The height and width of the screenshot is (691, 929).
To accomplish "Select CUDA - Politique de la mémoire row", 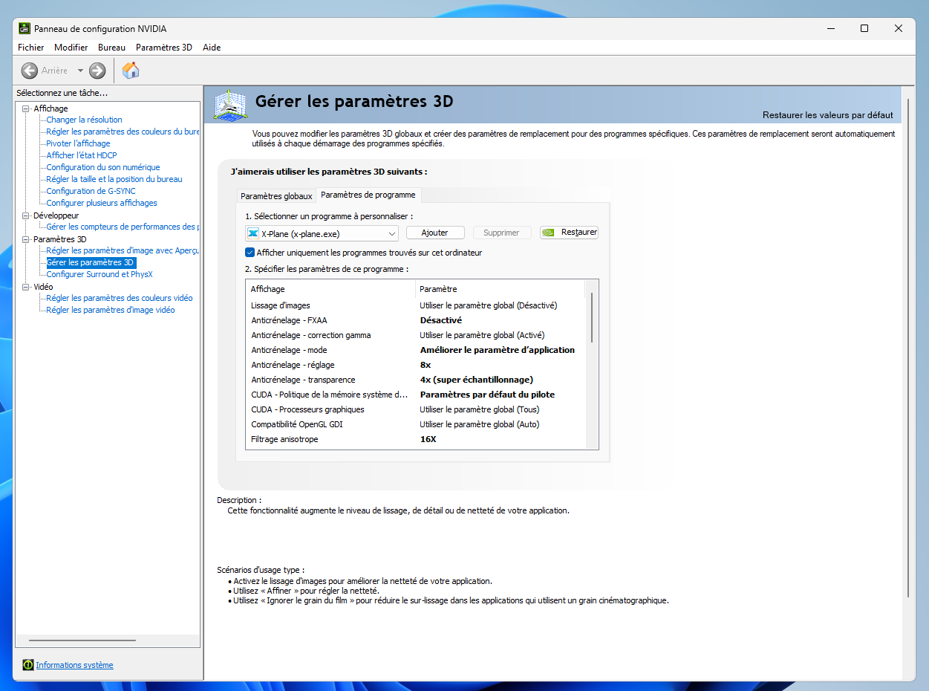I will click(x=416, y=395).
